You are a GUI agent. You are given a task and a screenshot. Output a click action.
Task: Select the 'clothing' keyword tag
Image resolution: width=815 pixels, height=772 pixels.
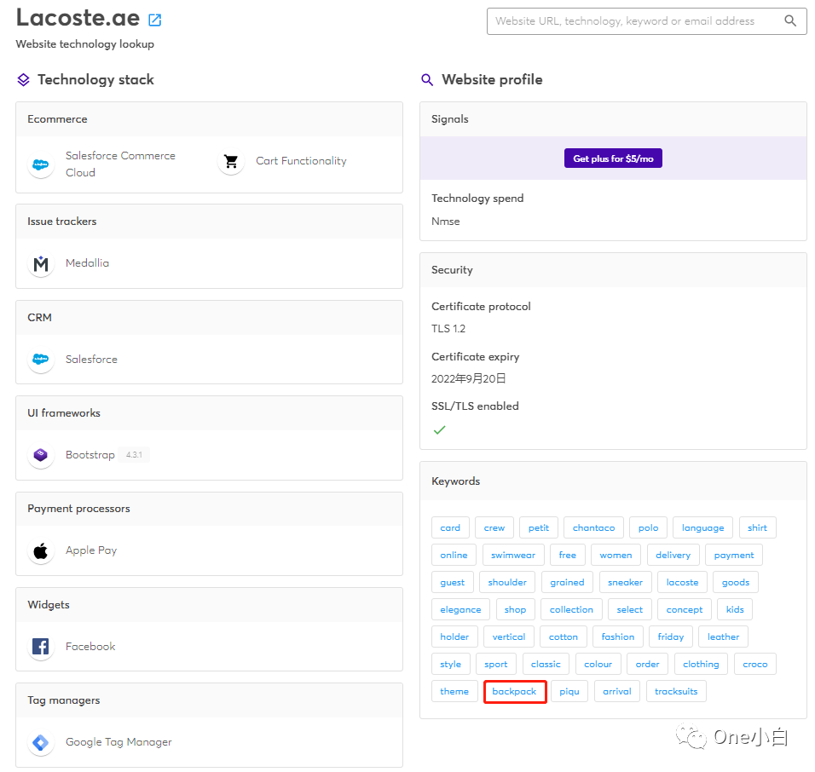[x=701, y=664]
